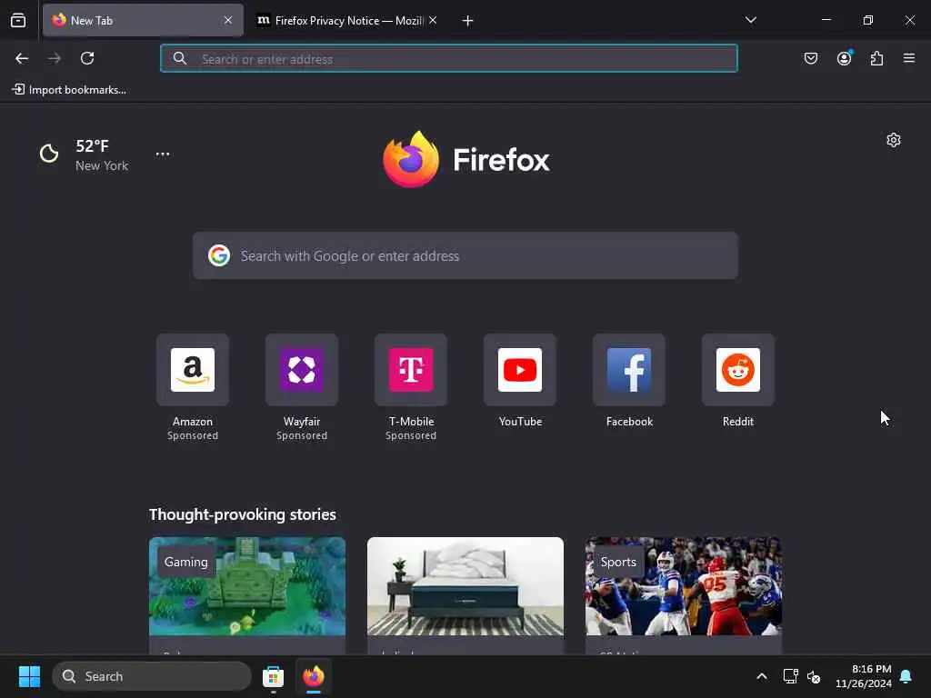Screen dimensions: 931x698
Task: Go back with the back arrow
Action: tap(22, 58)
